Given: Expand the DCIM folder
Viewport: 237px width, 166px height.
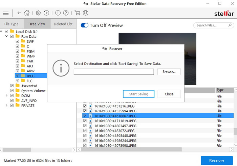Looking at the screenshot, I should coord(7,96).
